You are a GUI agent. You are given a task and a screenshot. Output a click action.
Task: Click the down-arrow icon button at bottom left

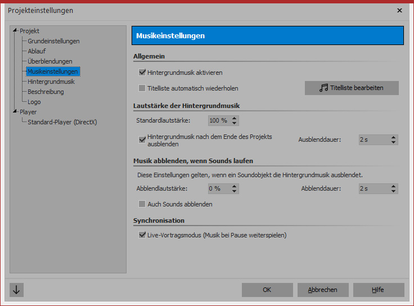(16, 290)
